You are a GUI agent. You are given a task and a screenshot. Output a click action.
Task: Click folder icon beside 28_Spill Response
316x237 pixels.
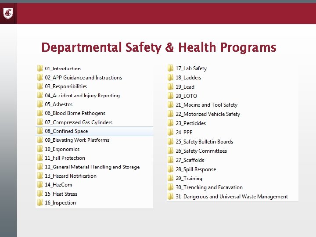[170, 169]
